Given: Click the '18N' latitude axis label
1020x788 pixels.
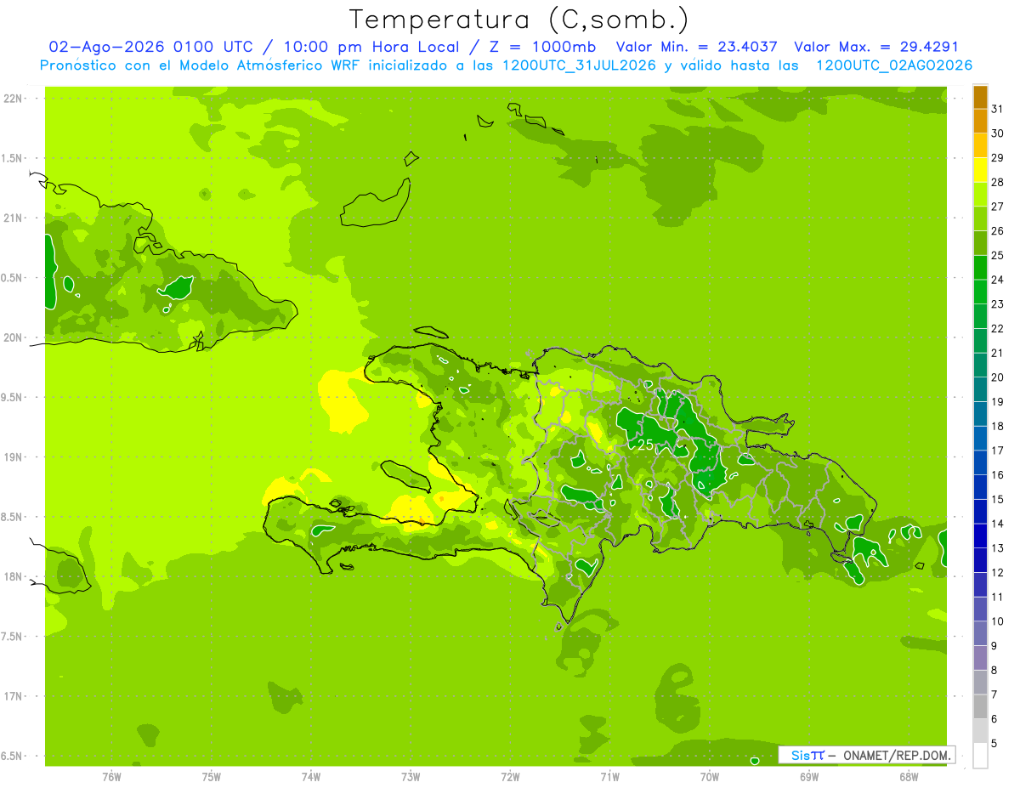Looking at the screenshot, I should tap(14, 577).
